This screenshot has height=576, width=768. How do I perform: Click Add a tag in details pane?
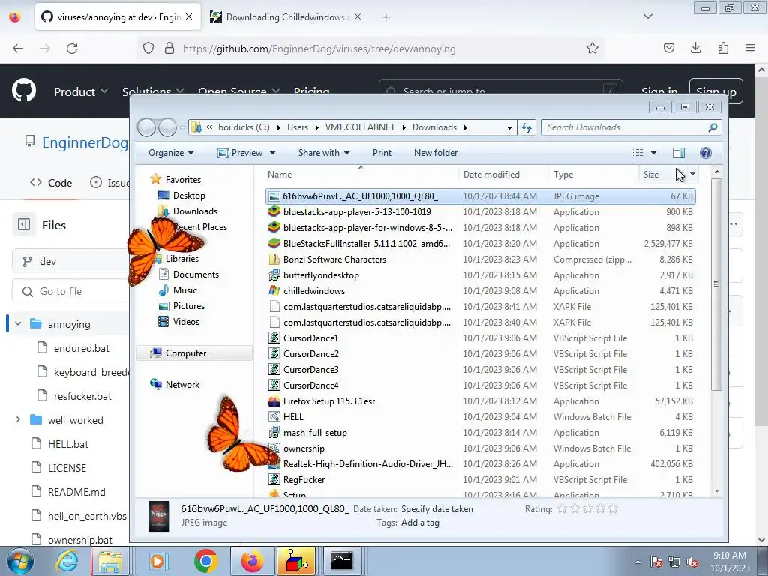point(420,523)
